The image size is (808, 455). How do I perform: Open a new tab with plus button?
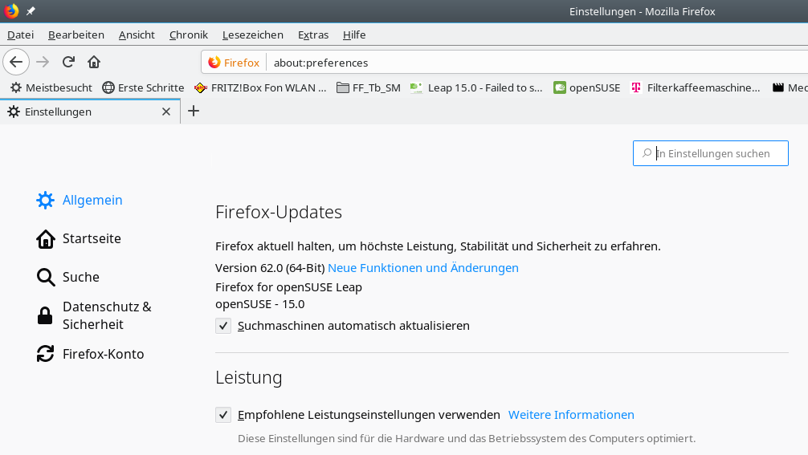pyautogui.click(x=193, y=112)
